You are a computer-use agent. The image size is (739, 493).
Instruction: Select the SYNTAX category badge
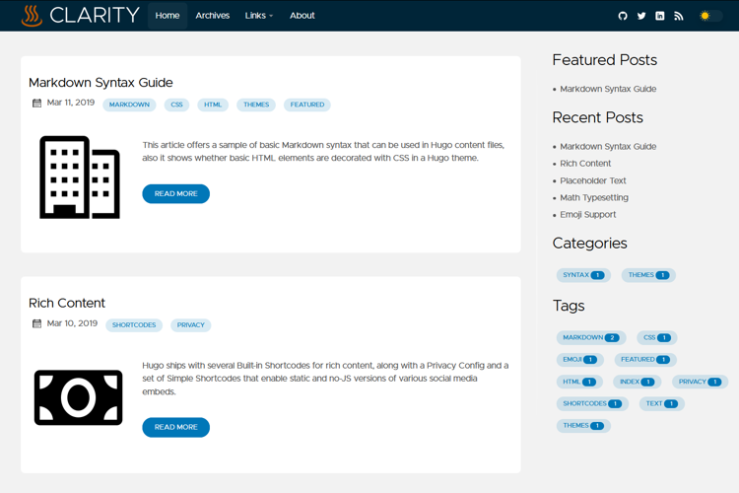pyautogui.click(x=582, y=275)
